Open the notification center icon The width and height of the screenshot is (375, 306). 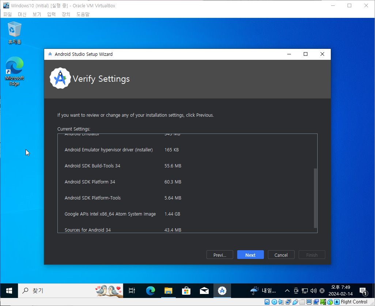point(363,291)
